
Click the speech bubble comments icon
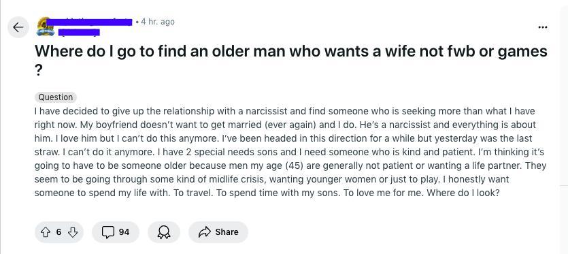[x=107, y=232]
